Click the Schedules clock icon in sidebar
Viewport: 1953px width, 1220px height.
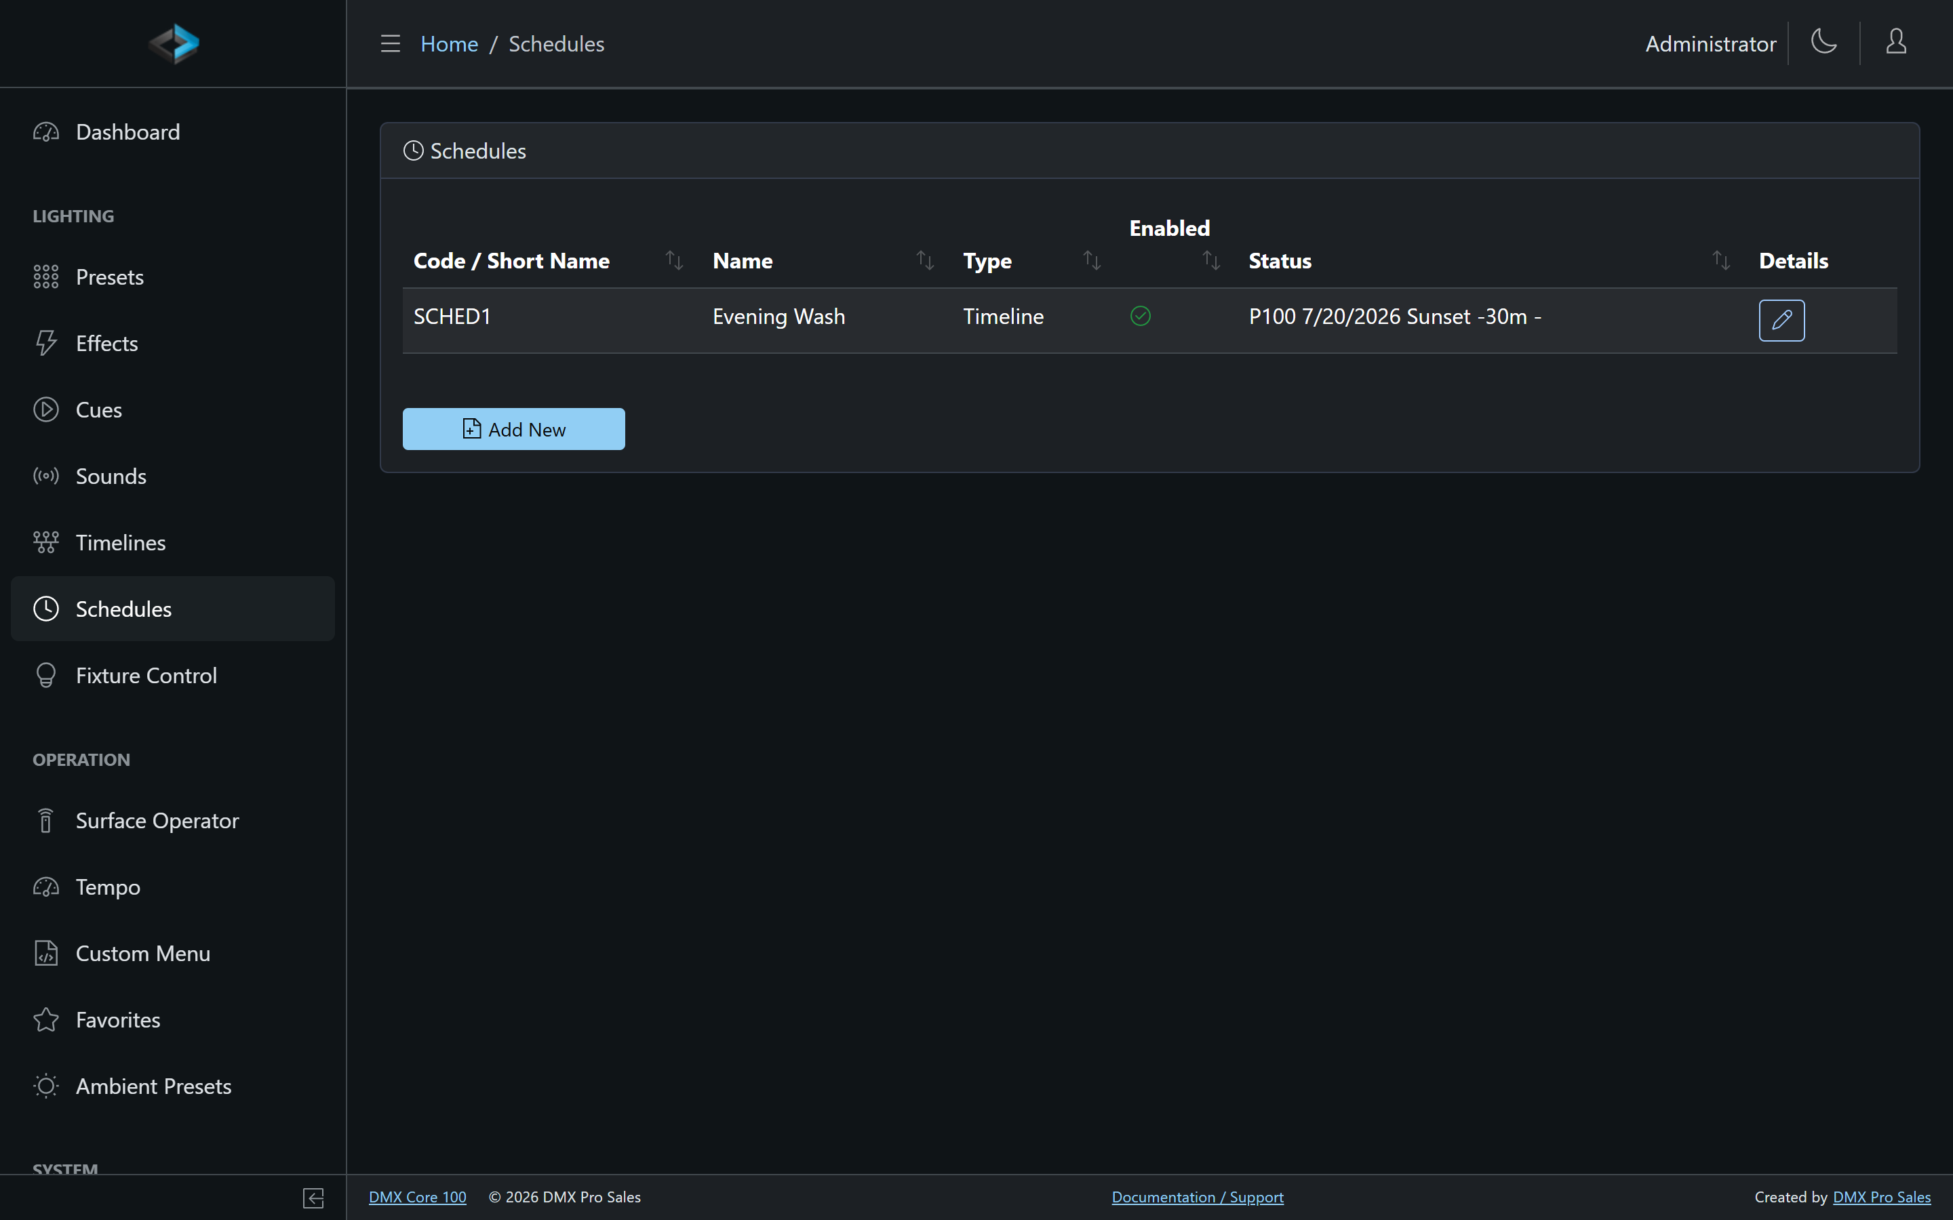click(x=46, y=609)
